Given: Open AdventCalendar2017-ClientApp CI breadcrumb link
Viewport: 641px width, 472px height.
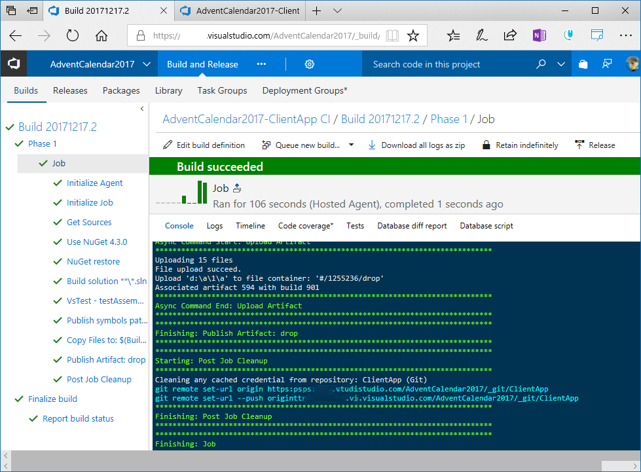Looking at the screenshot, I should [246, 119].
